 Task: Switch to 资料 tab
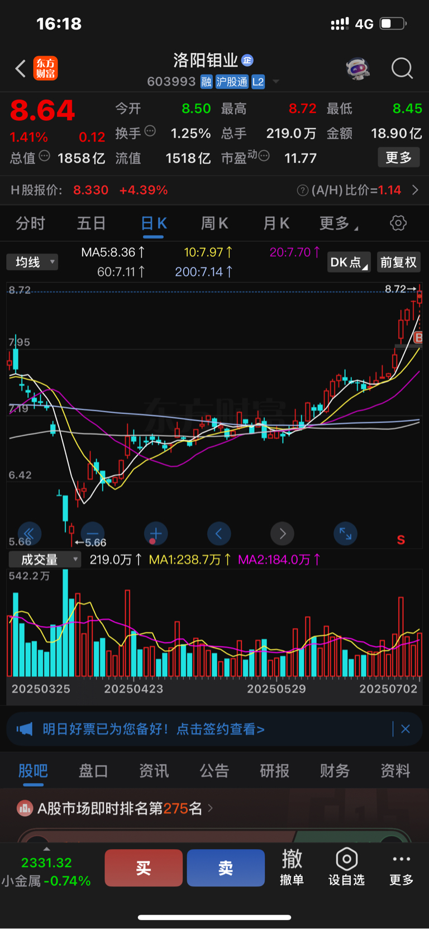coord(395,771)
